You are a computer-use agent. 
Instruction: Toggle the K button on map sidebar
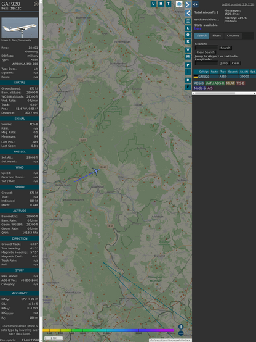(x=188, y=41)
